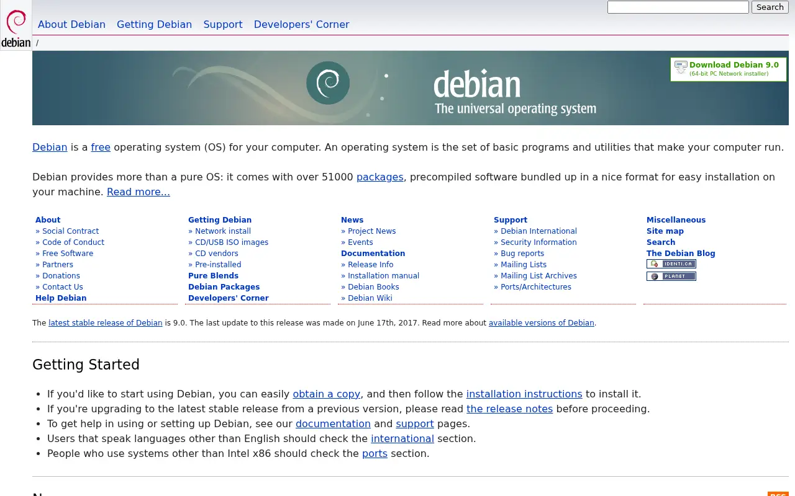The image size is (795, 496).
Task: Follow the 'free' link in intro
Action: point(101,147)
